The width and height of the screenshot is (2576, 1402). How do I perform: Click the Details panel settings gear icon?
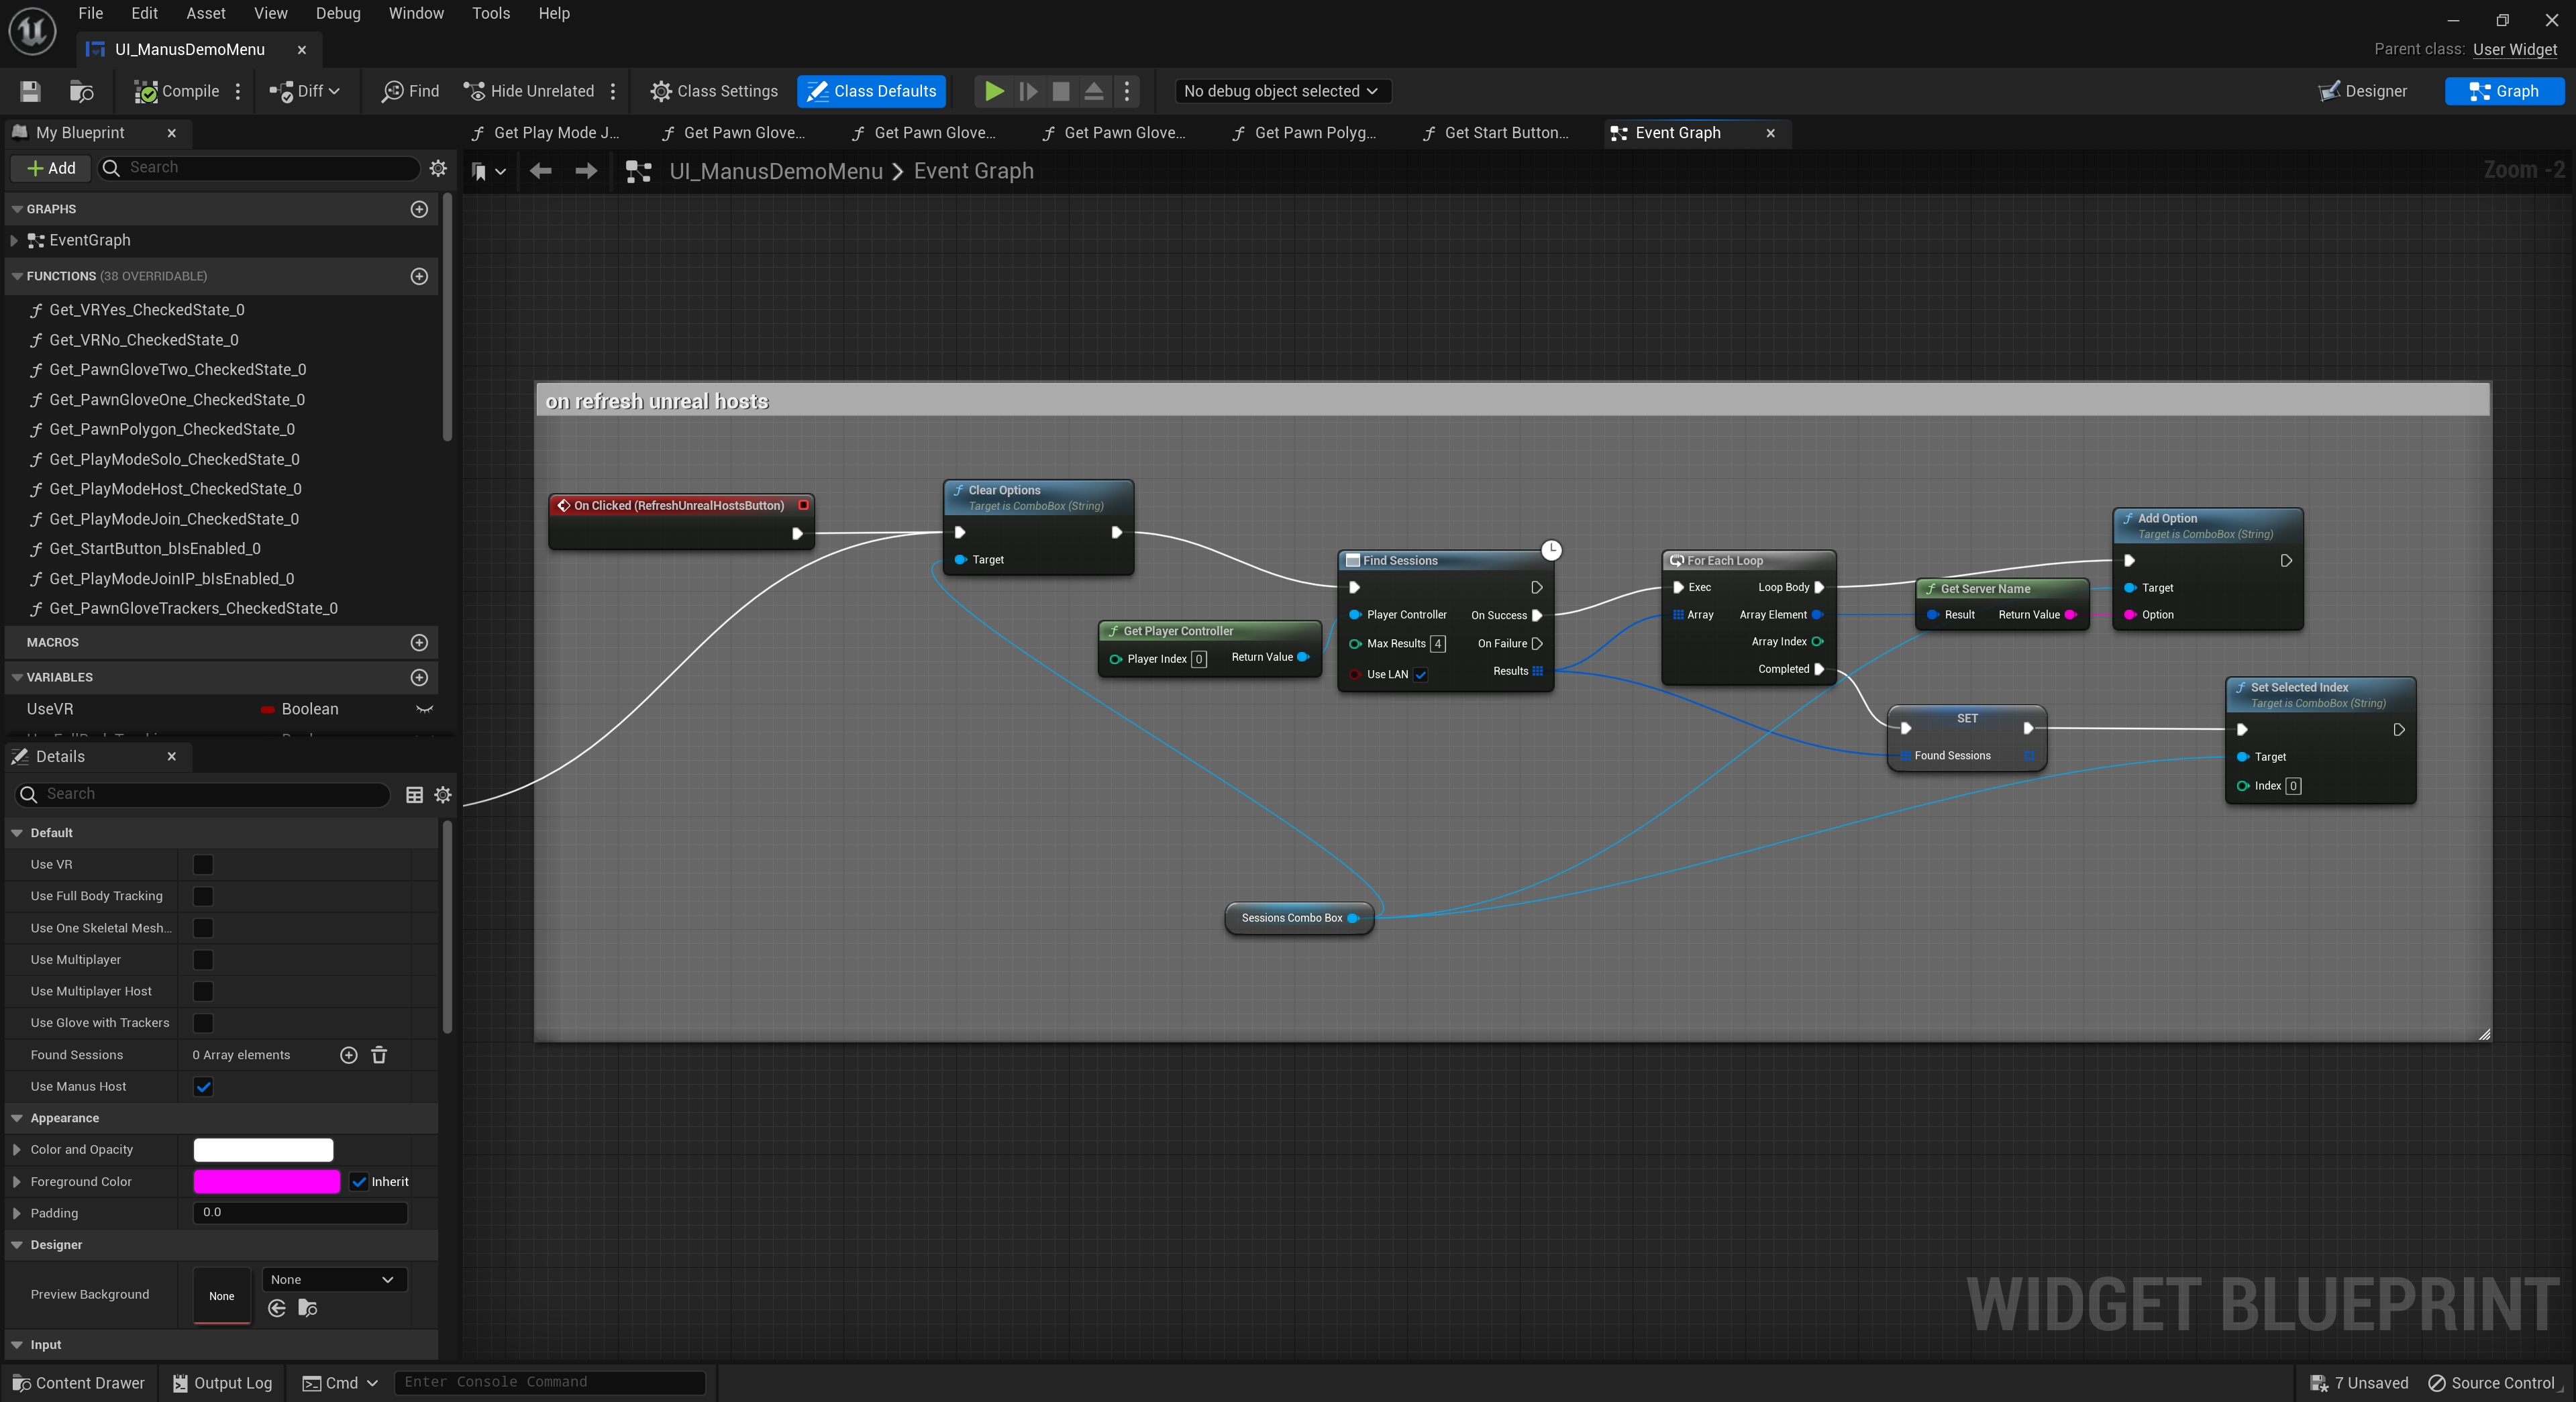pyautogui.click(x=443, y=794)
